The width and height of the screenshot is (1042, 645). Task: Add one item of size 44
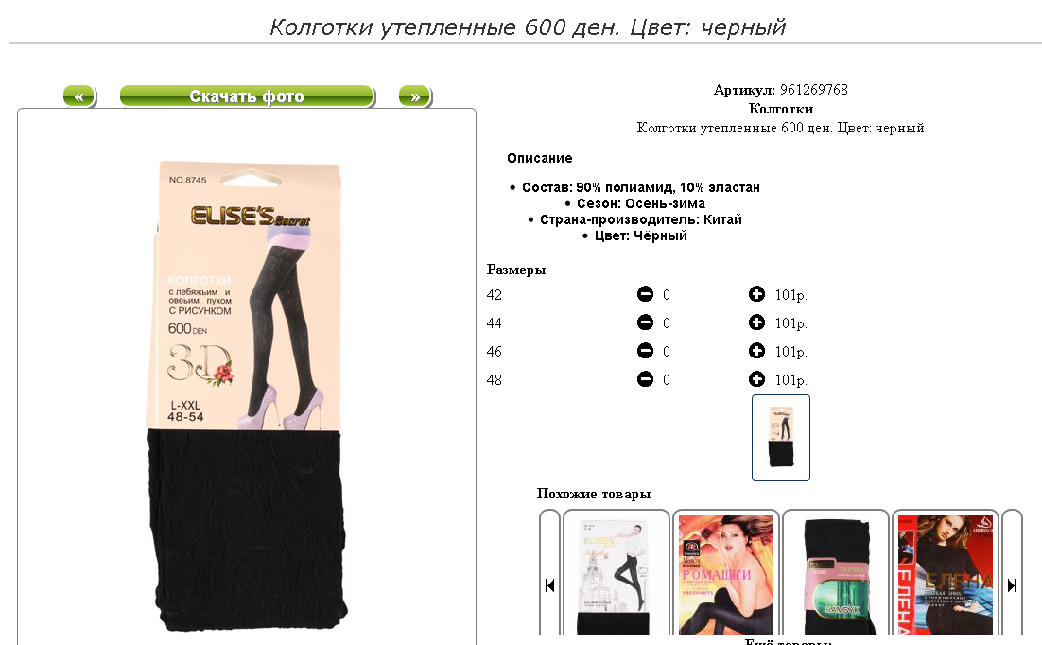pos(756,322)
